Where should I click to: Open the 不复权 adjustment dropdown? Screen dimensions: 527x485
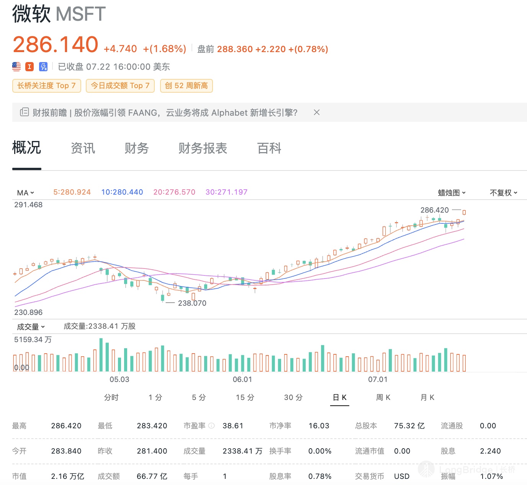click(x=504, y=193)
